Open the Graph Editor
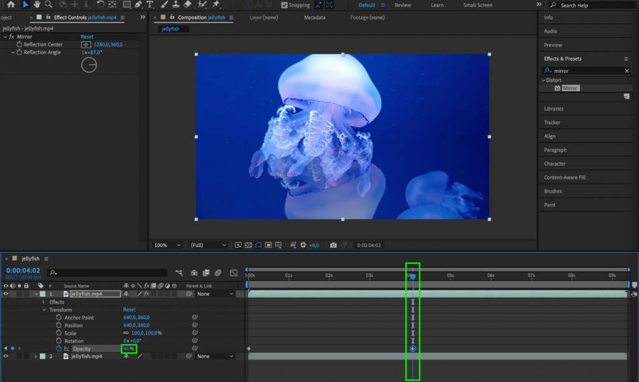This screenshot has width=639, height=382. pyautogui.click(x=235, y=273)
